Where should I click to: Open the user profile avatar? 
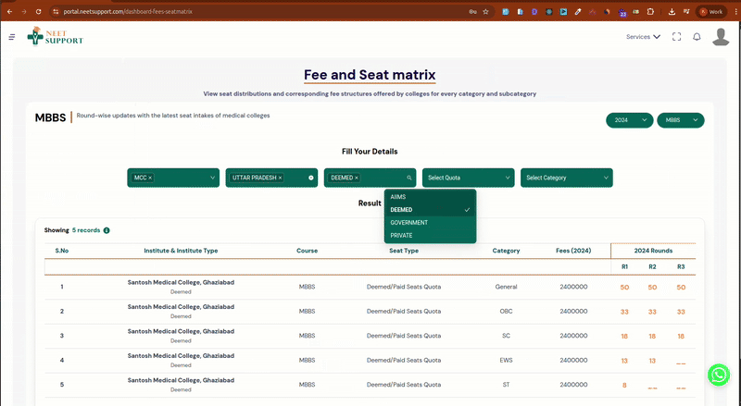click(721, 37)
